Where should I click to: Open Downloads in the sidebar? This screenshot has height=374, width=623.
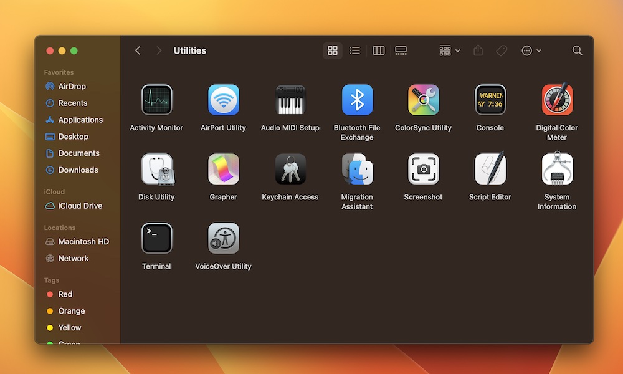(x=78, y=170)
